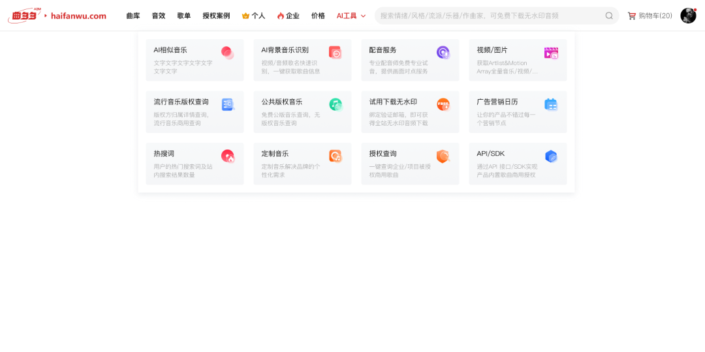Click the 流行音乐版权查询 blue icon
Screen dimensions: 705x352
(227, 104)
